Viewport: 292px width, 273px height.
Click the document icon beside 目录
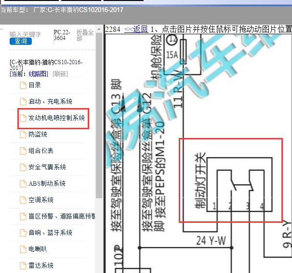[23, 85]
